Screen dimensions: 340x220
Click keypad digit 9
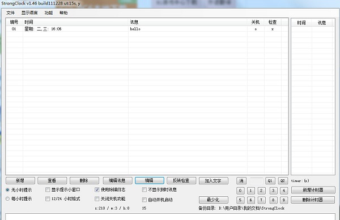pyautogui.click(x=284, y=200)
